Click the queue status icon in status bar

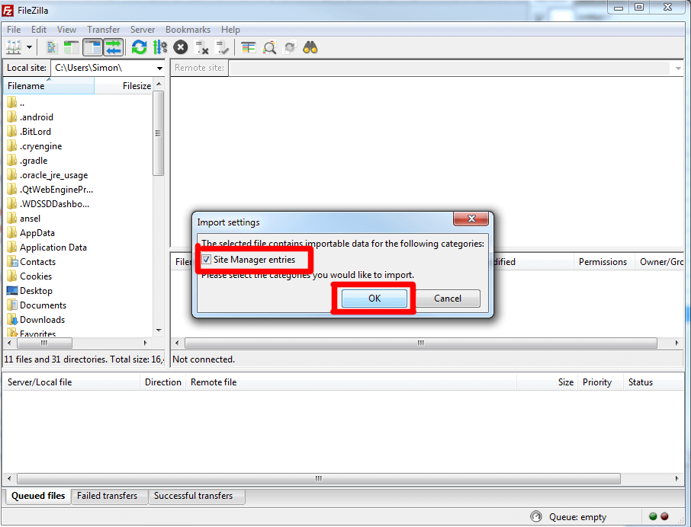tap(536, 516)
